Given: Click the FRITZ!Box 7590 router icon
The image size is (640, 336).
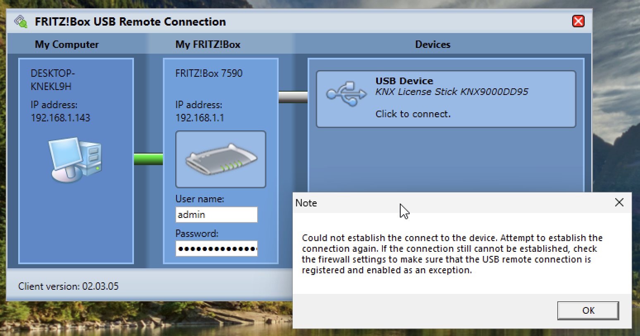Looking at the screenshot, I should pyautogui.click(x=221, y=159).
